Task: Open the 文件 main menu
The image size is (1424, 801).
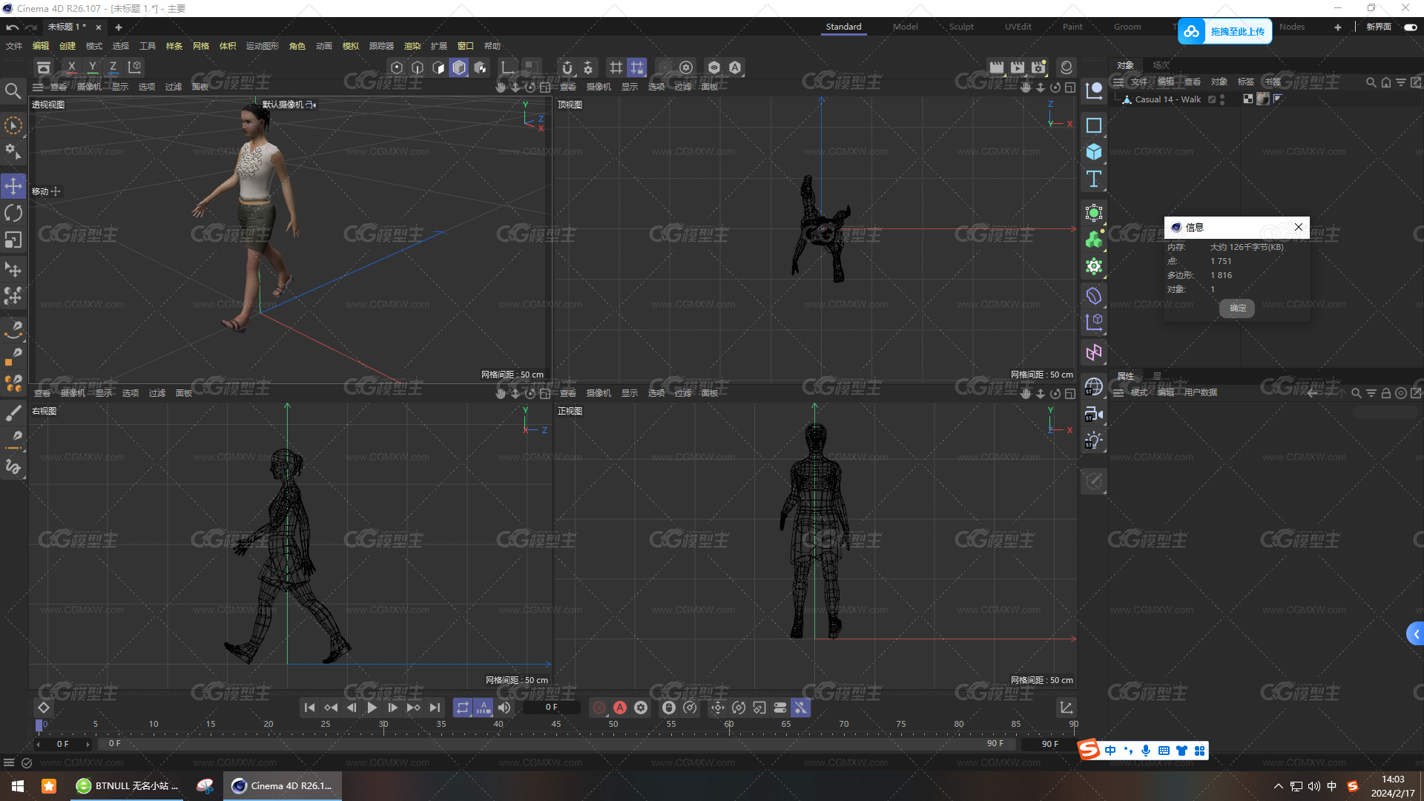Action: tap(14, 46)
